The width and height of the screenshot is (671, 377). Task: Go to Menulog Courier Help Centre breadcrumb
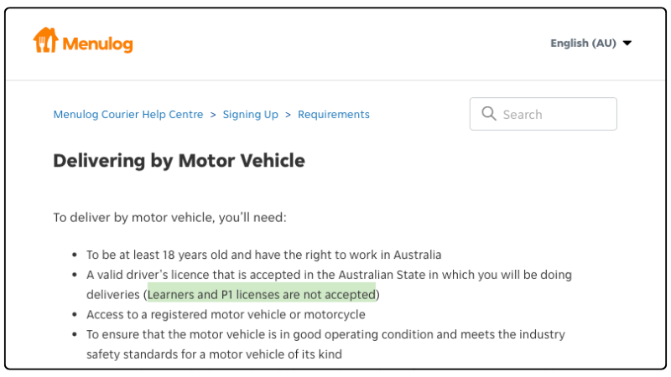(x=128, y=115)
